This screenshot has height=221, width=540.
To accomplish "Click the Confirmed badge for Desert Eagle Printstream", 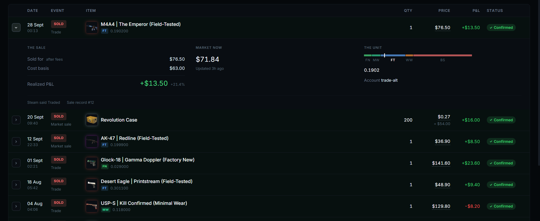I will 501,185.
